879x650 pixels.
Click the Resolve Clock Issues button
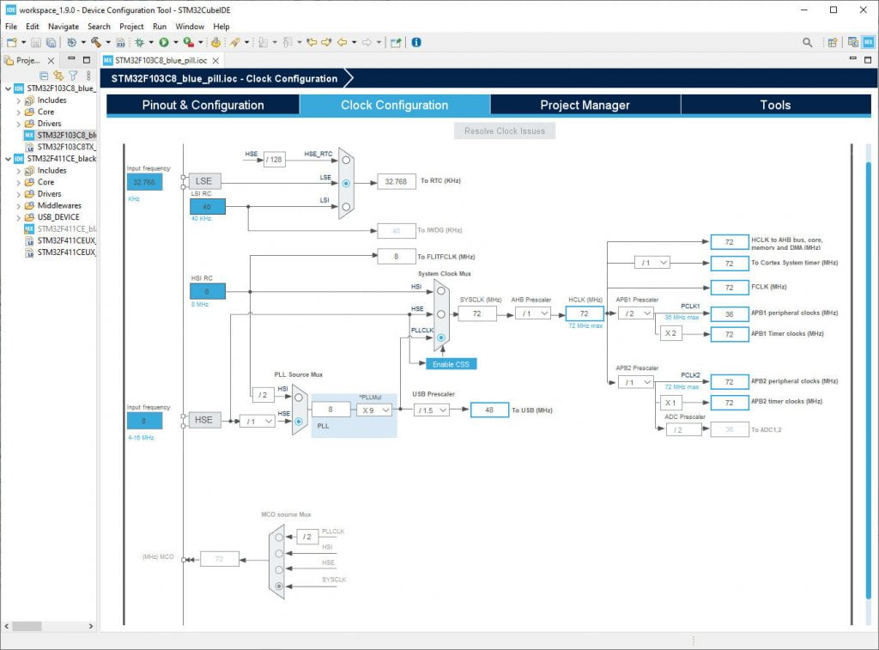point(505,131)
